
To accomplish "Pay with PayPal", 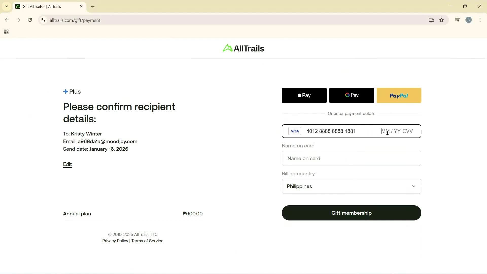I will coord(399,95).
